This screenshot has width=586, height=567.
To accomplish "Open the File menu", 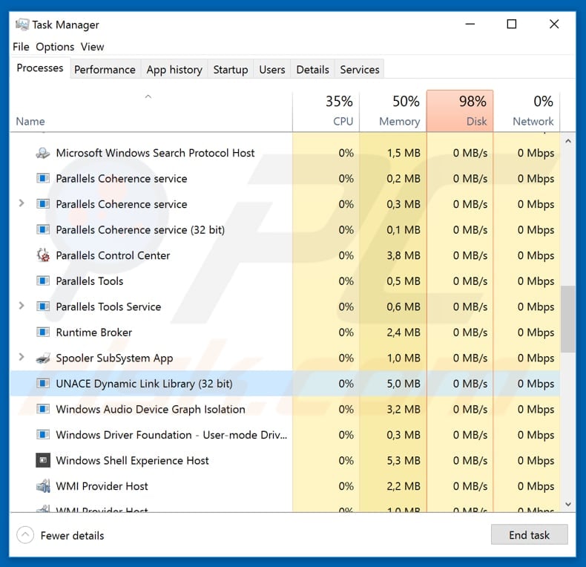I will coord(21,47).
